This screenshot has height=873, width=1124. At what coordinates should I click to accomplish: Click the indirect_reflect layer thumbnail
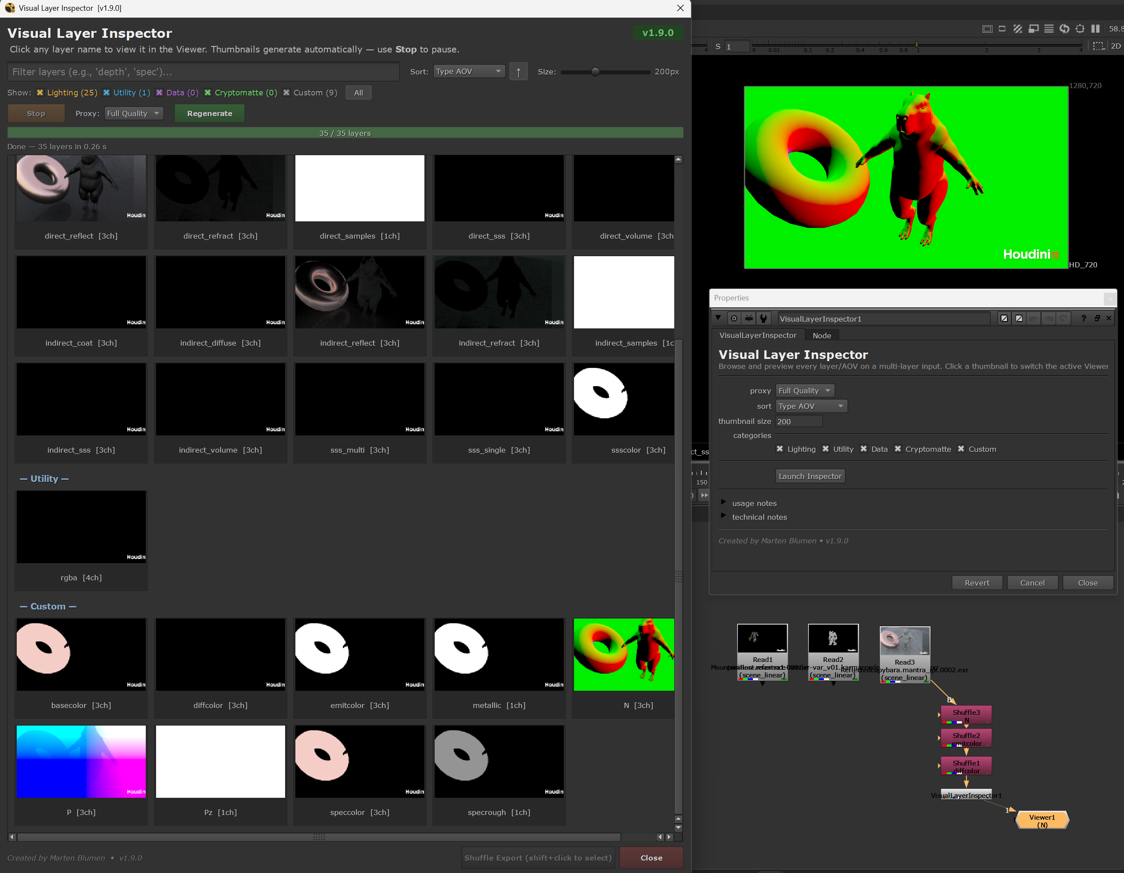pos(359,292)
